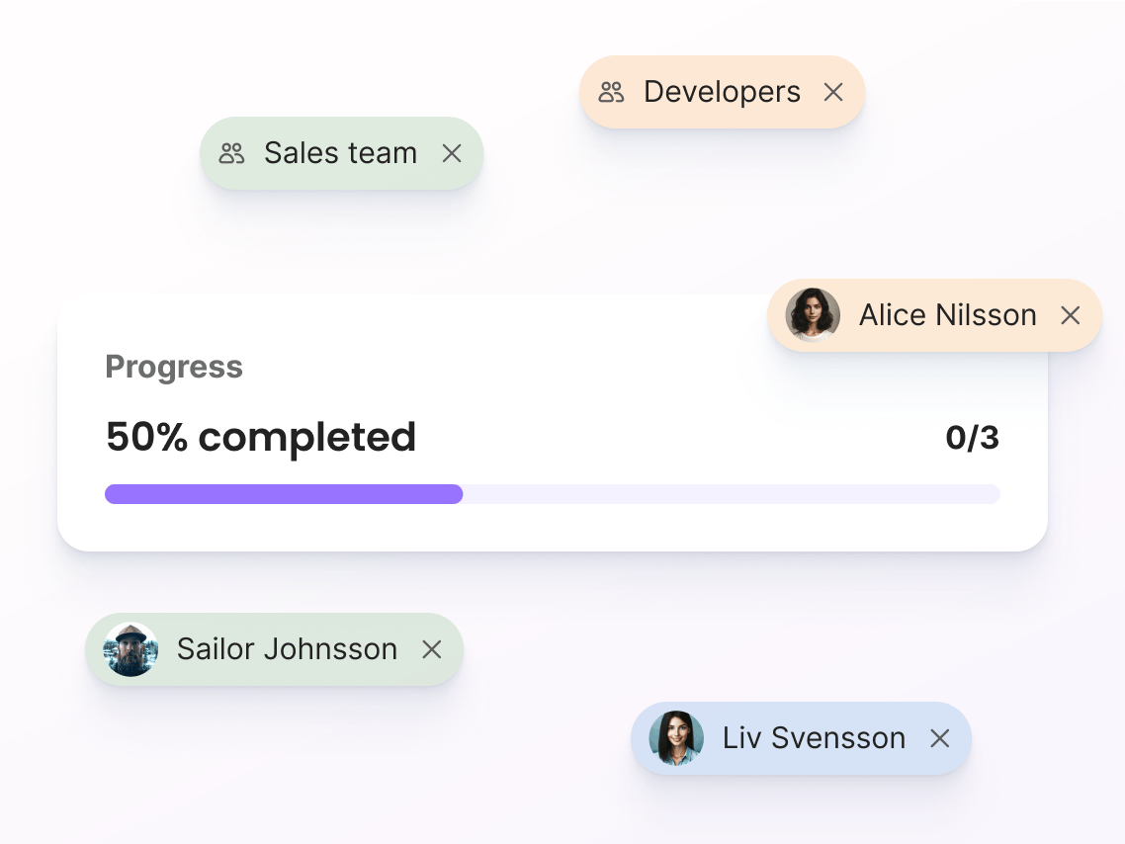Screen dimensions: 1125x844
Task: Remove the Sales team chip with X
Action: [x=452, y=153]
